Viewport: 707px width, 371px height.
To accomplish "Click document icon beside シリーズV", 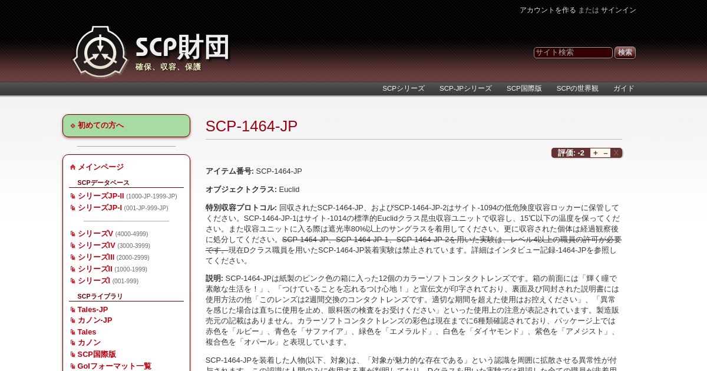I will pyautogui.click(x=72, y=234).
